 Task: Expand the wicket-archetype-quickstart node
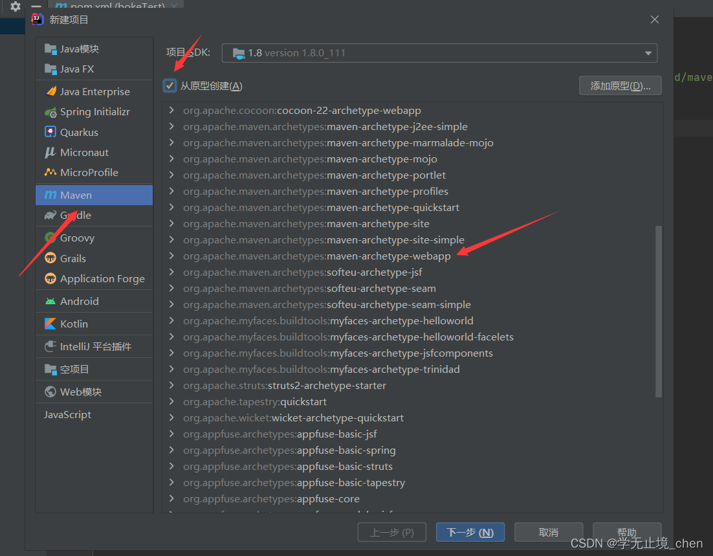pos(171,417)
